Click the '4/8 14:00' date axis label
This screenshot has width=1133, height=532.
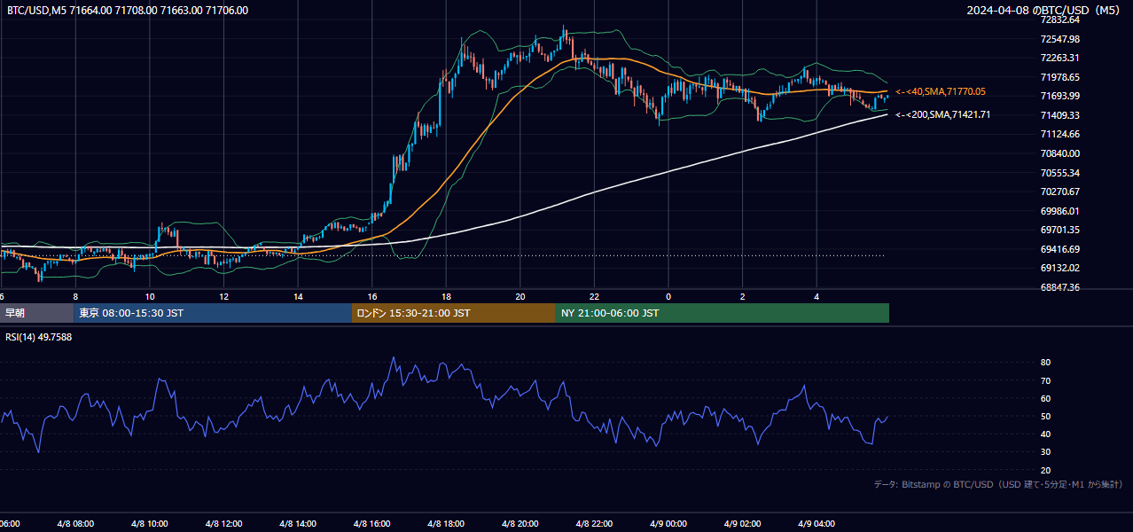(298, 524)
